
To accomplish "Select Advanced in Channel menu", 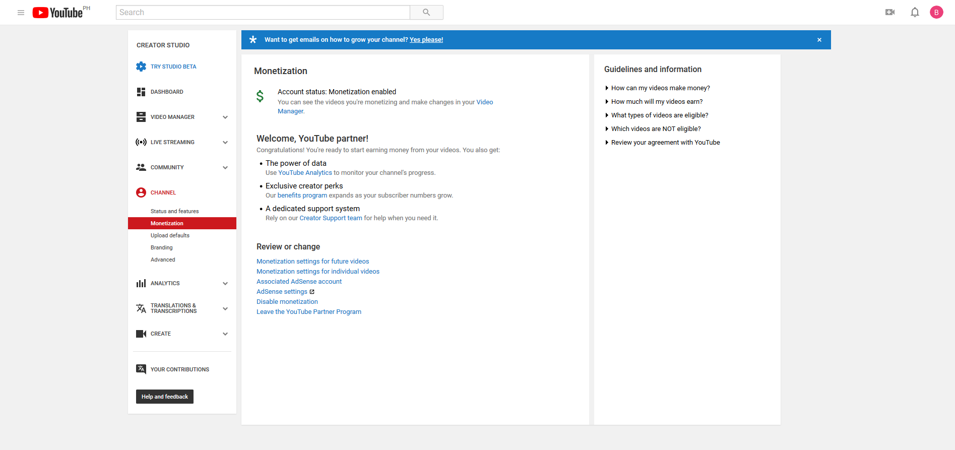I will pos(163,260).
